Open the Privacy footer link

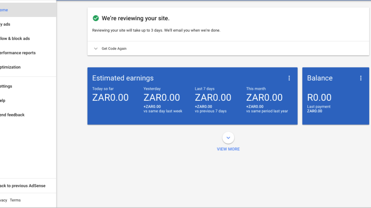[3, 200]
